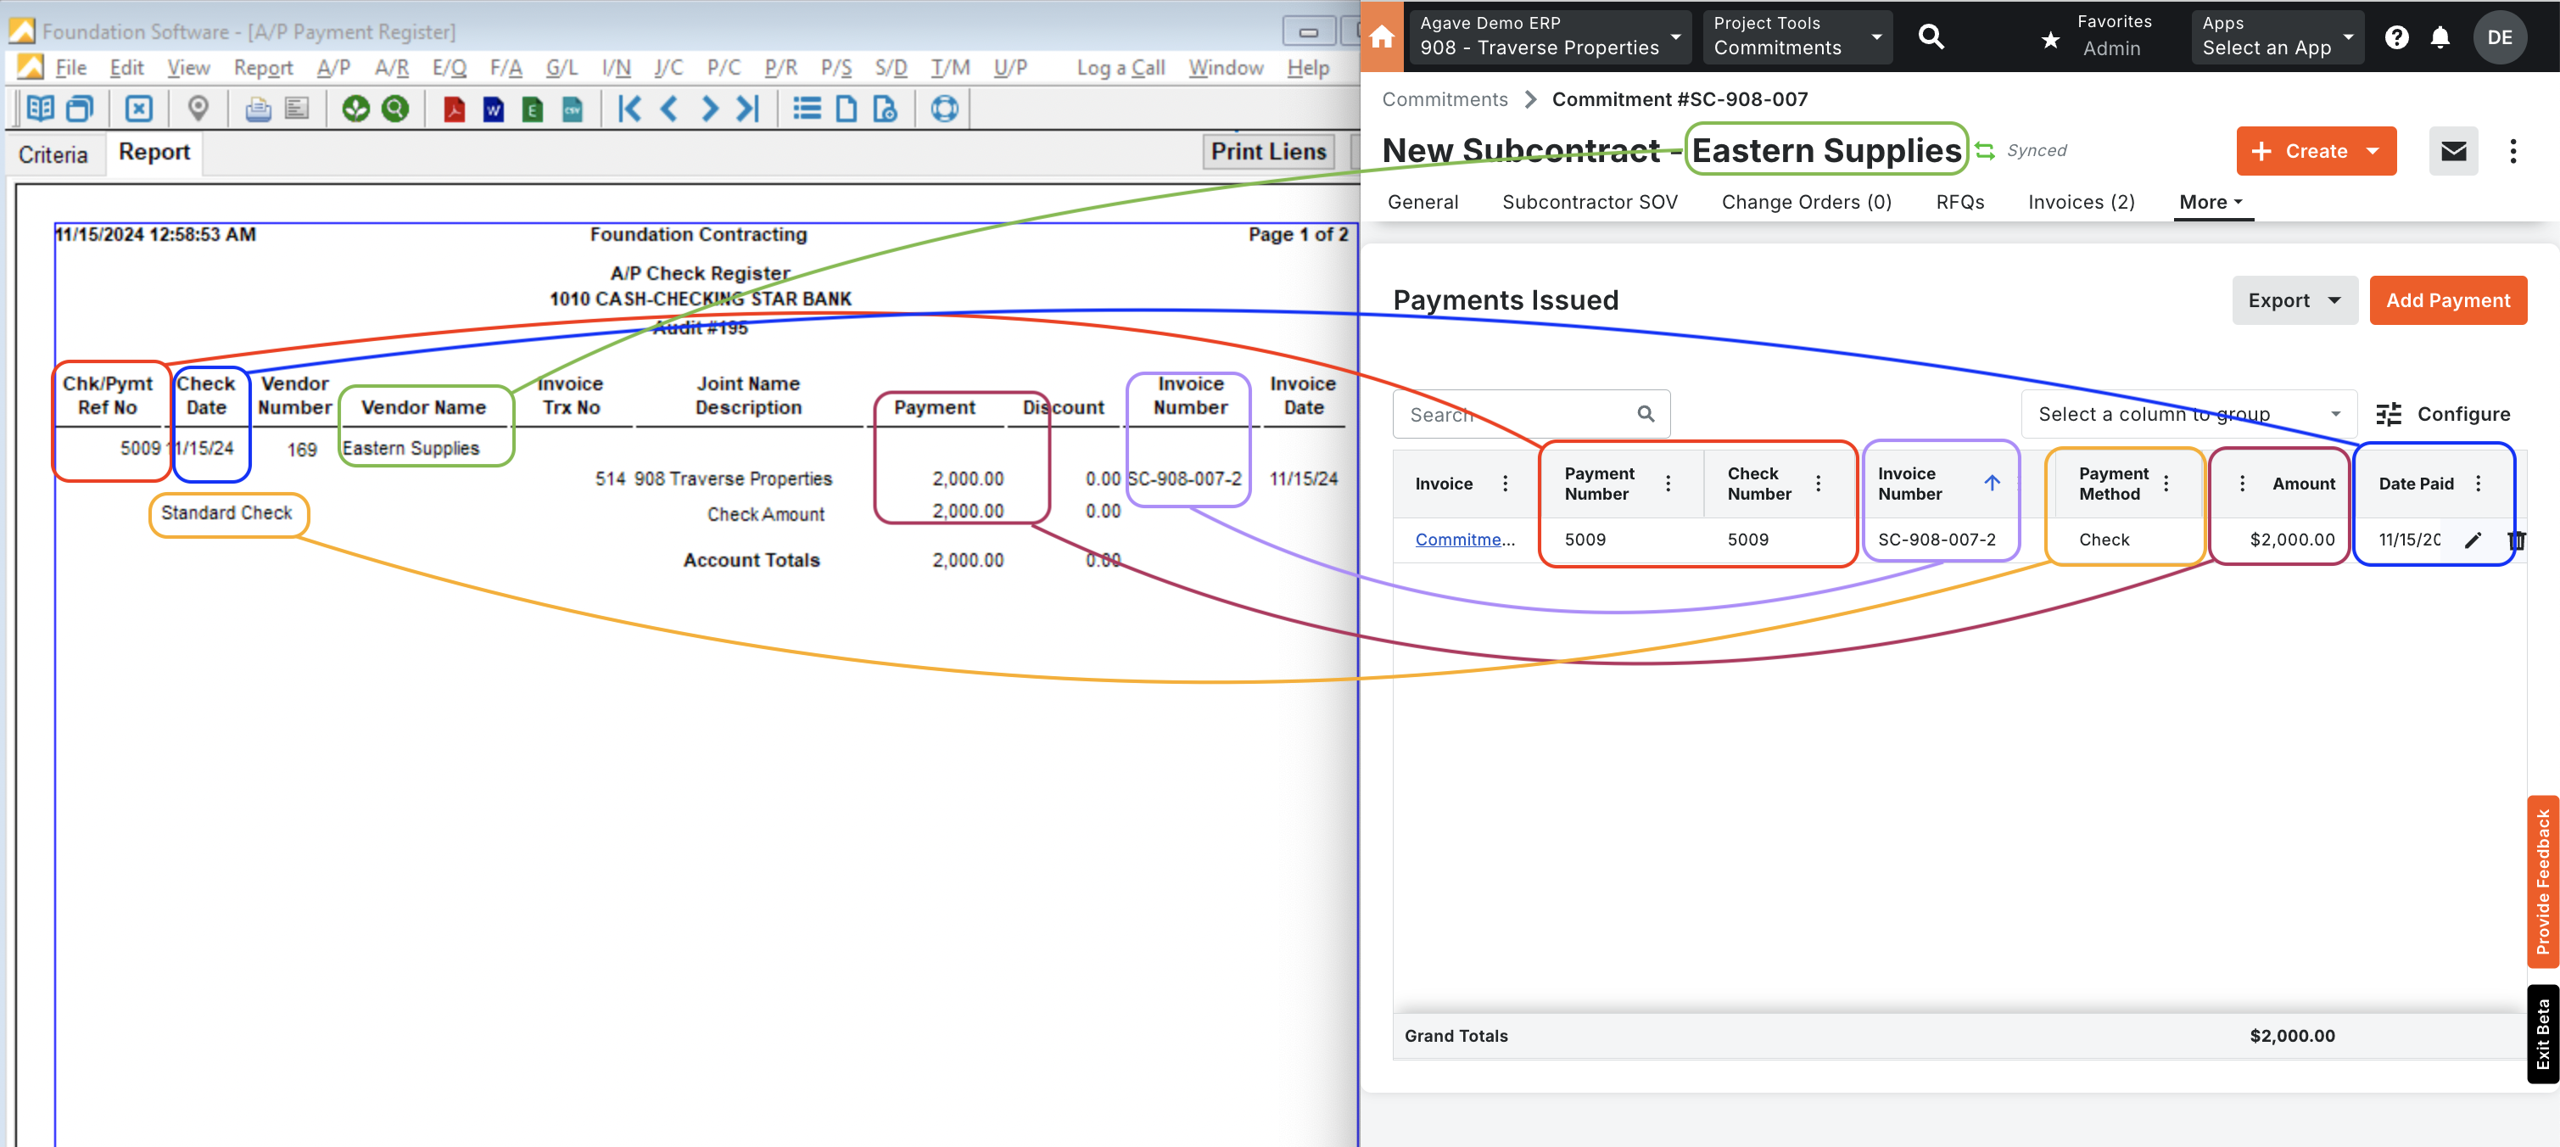Click the blue X close-record toolbar icon
The height and width of the screenshot is (1147, 2560).
pos(139,109)
